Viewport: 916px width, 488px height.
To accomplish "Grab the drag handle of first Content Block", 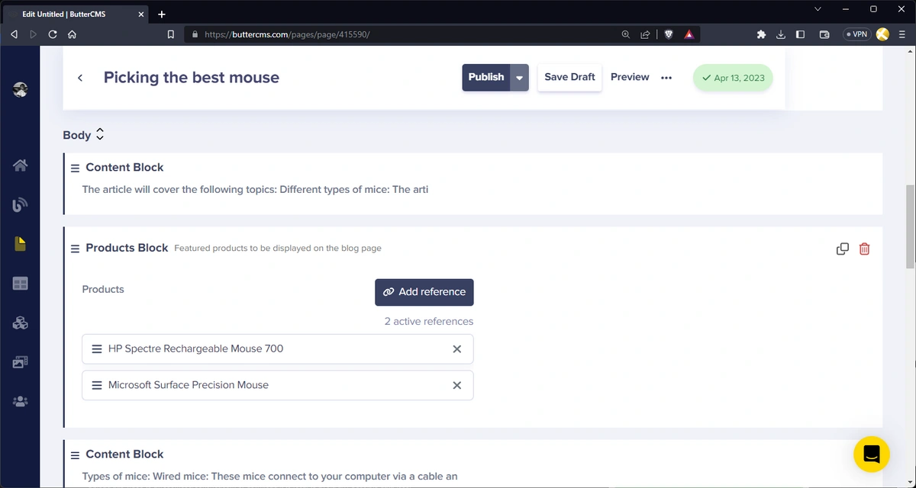I will tap(75, 168).
